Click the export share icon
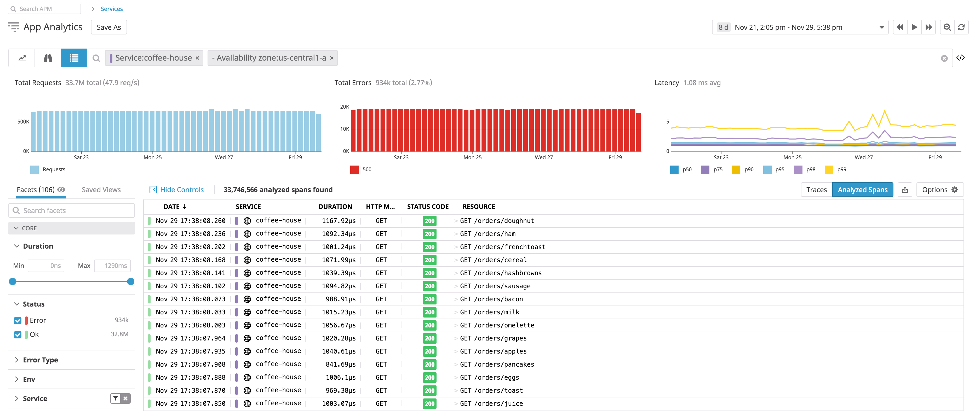The image size is (975, 411). [905, 190]
